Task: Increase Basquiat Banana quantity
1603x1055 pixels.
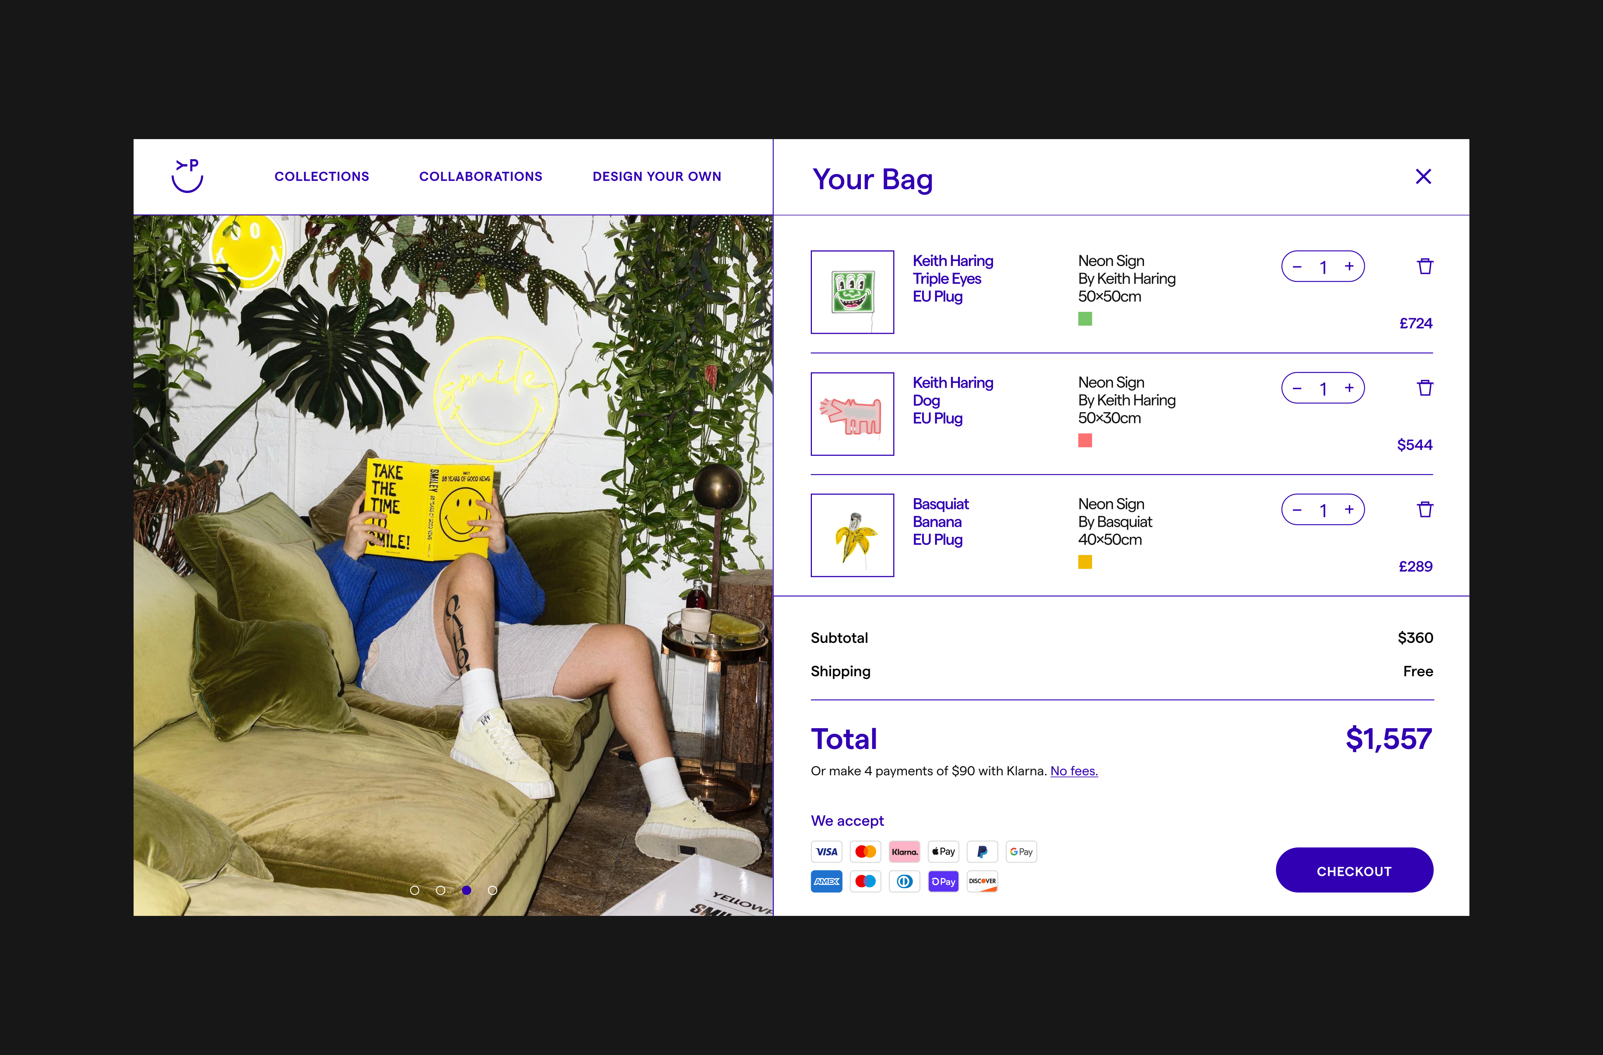Action: pyautogui.click(x=1349, y=510)
